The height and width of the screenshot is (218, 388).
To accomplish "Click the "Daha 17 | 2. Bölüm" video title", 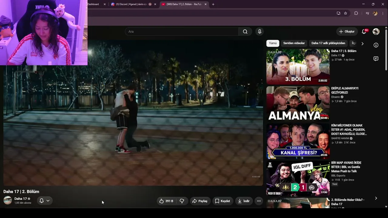I will (x=21, y=192).
